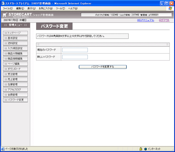Open the 編集(E) menu
175x152 pixels.
20,9
